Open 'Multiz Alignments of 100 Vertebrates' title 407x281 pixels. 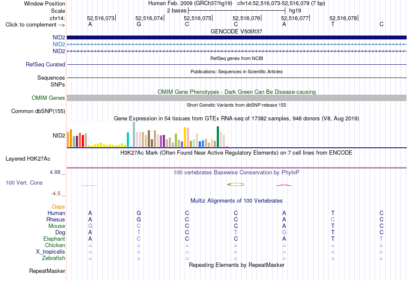(x=236, y=200)
